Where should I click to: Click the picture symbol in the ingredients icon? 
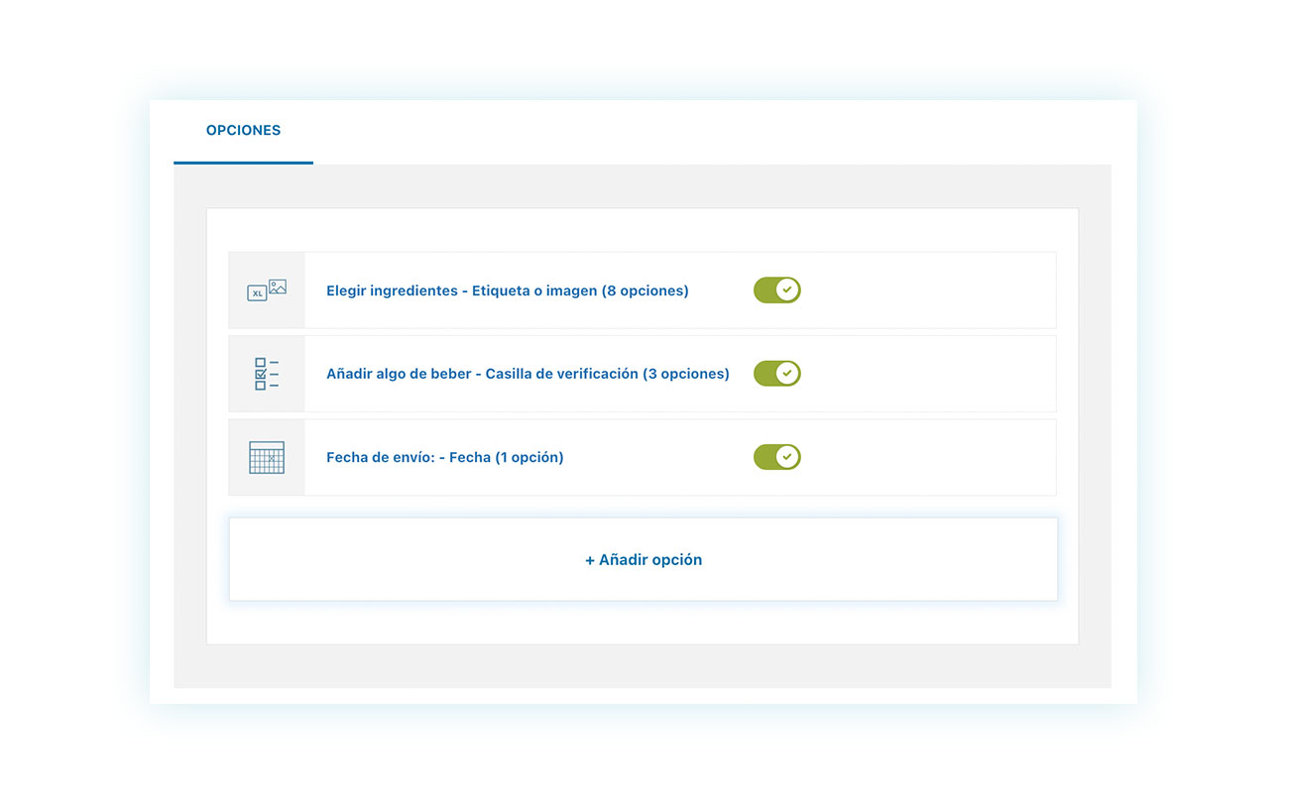coord(278,287)
